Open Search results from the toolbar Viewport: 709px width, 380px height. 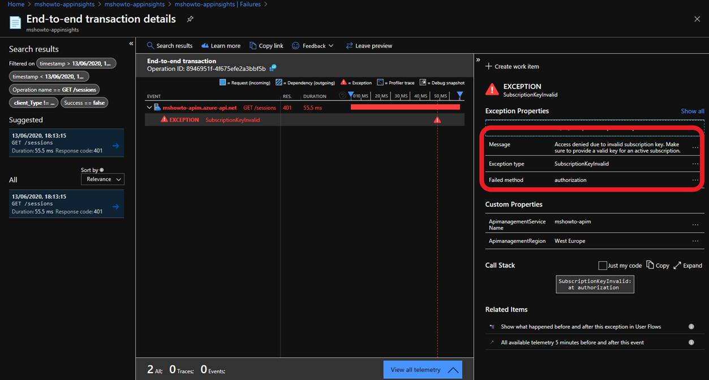(x=170, y=46)
